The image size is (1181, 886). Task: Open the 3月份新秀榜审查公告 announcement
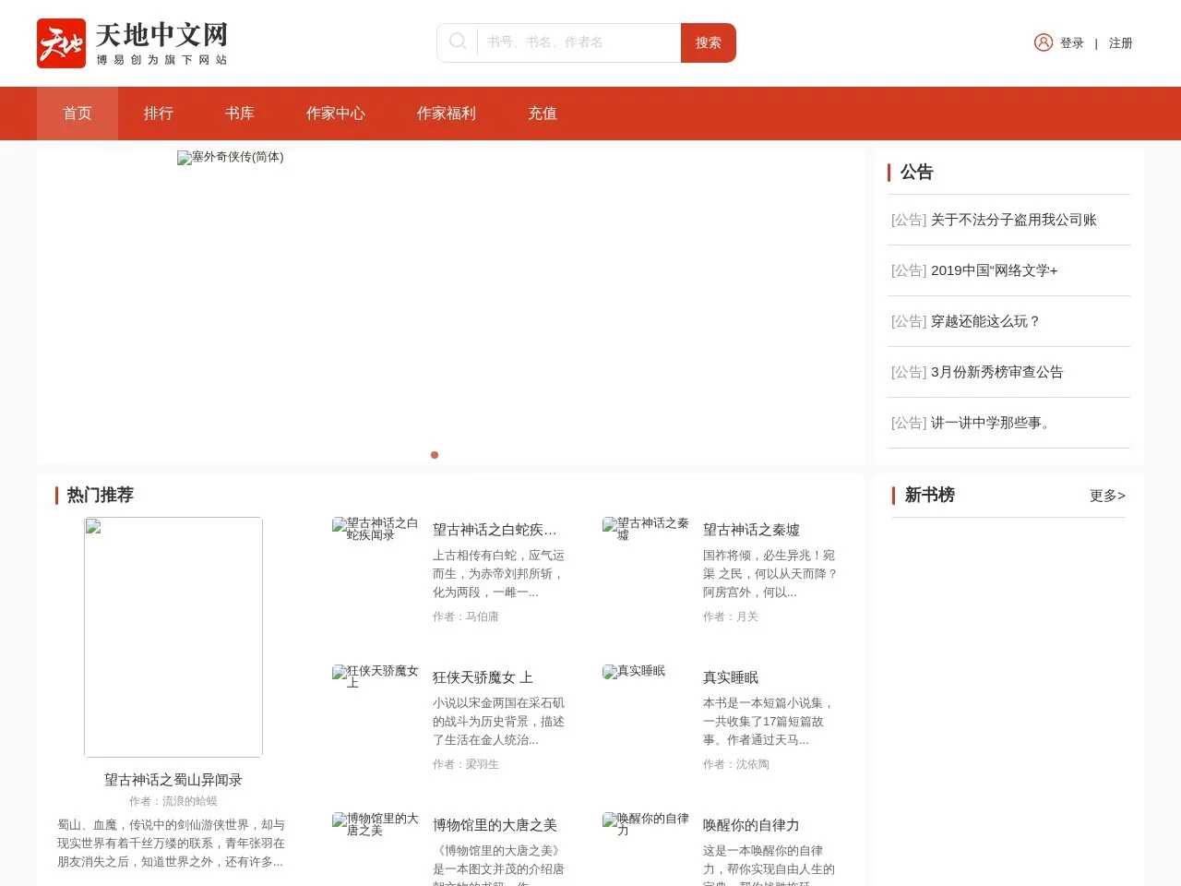pyautogui.click(x=996, y=372)
